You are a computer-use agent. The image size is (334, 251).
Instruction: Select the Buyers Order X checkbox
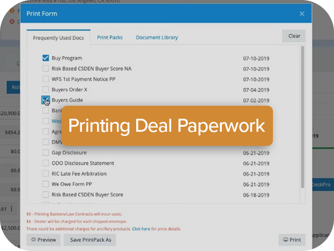(x=46, y=90)
